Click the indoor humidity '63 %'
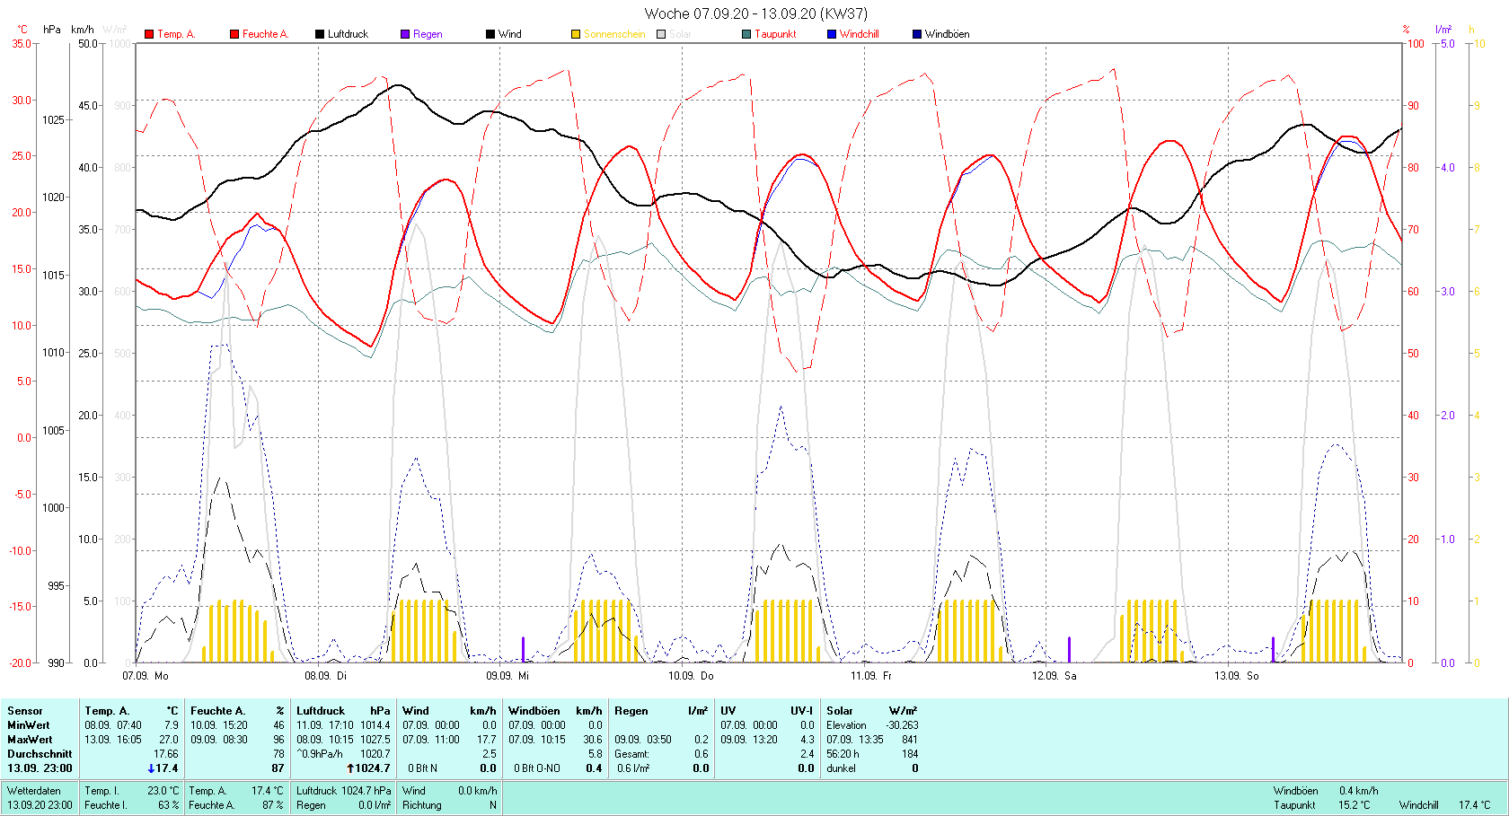Image resolution: width=1509 pixels, height=816 pixels. (x=169, y=805)
